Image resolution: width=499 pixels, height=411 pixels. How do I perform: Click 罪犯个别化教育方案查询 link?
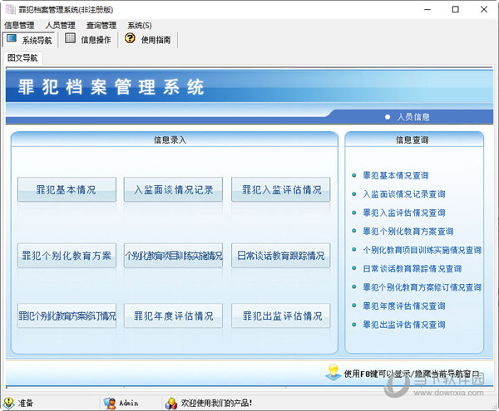click(x=408, y=232)
